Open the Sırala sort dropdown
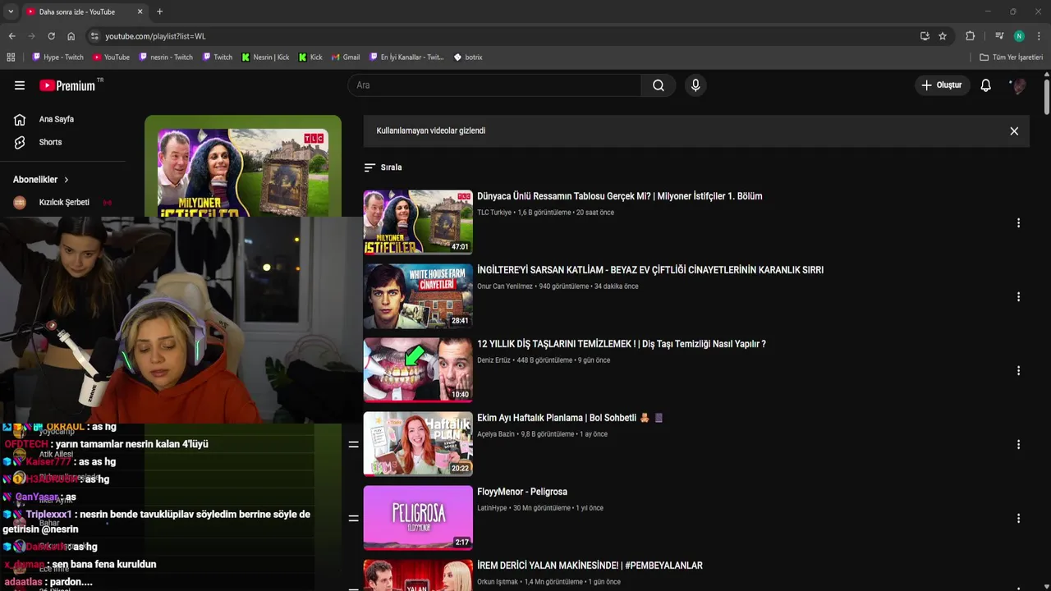Viewport: 1051px width, 591px height. [383, 167]
